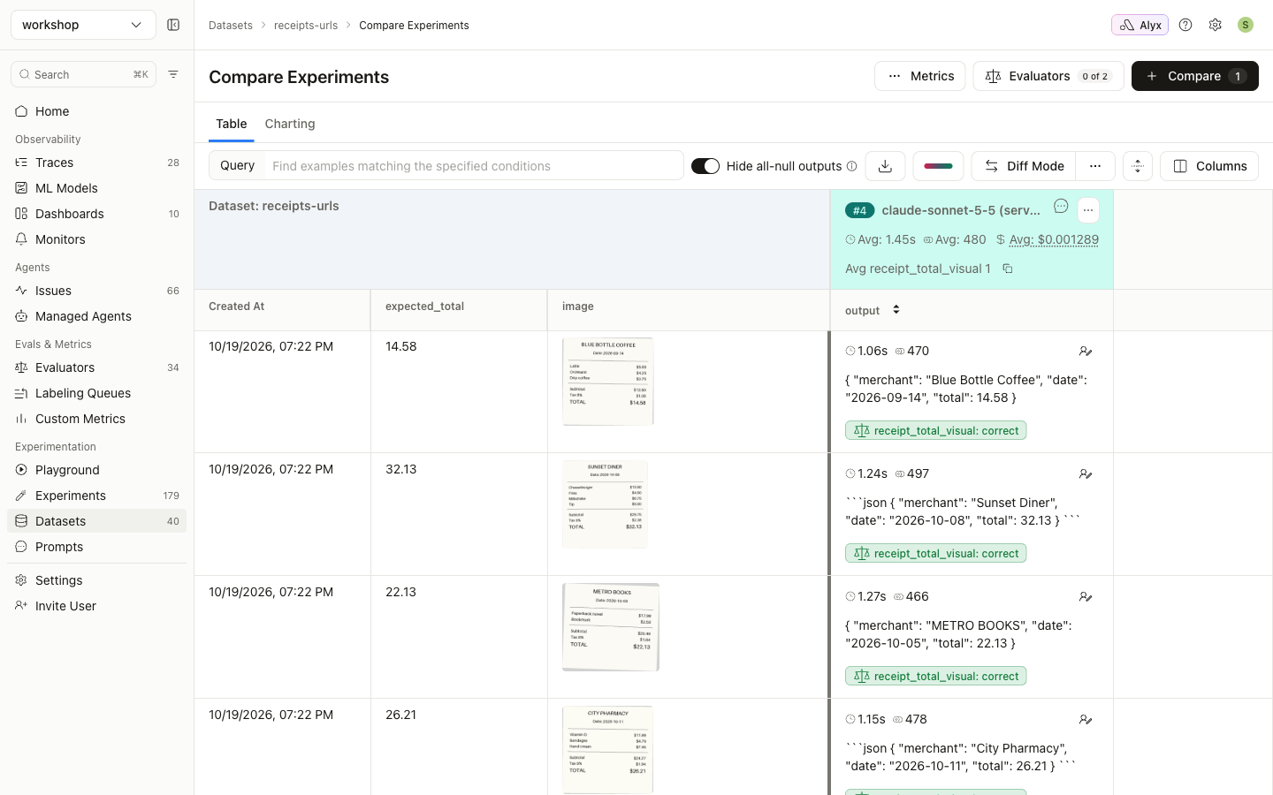Click the Compare button
1273x795 pixels.
coord(1195,76)
